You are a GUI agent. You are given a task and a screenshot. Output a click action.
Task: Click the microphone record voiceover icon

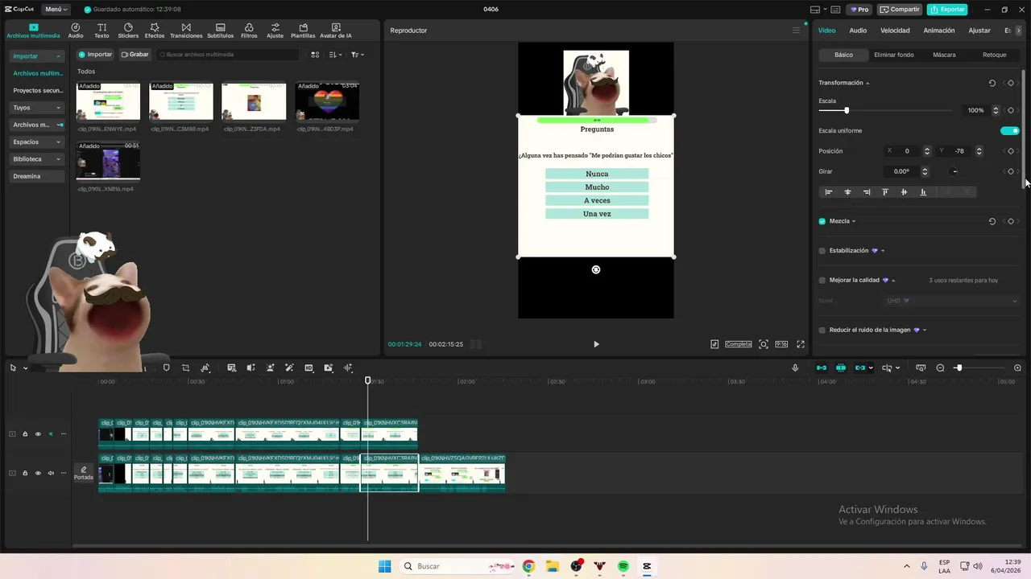[x=795, y=368]
